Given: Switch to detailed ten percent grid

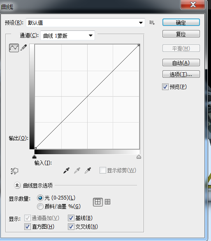Looking at the screenshot, I should point(108,202).
